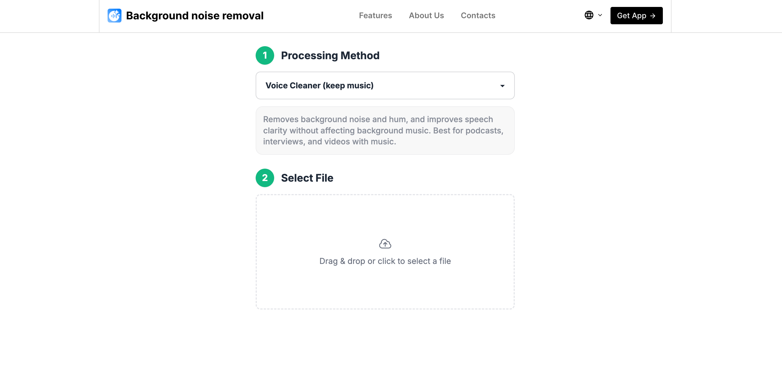Click the Background noise removal app logo
Screen dimensions: 782x365
click(x=115, y=16)
